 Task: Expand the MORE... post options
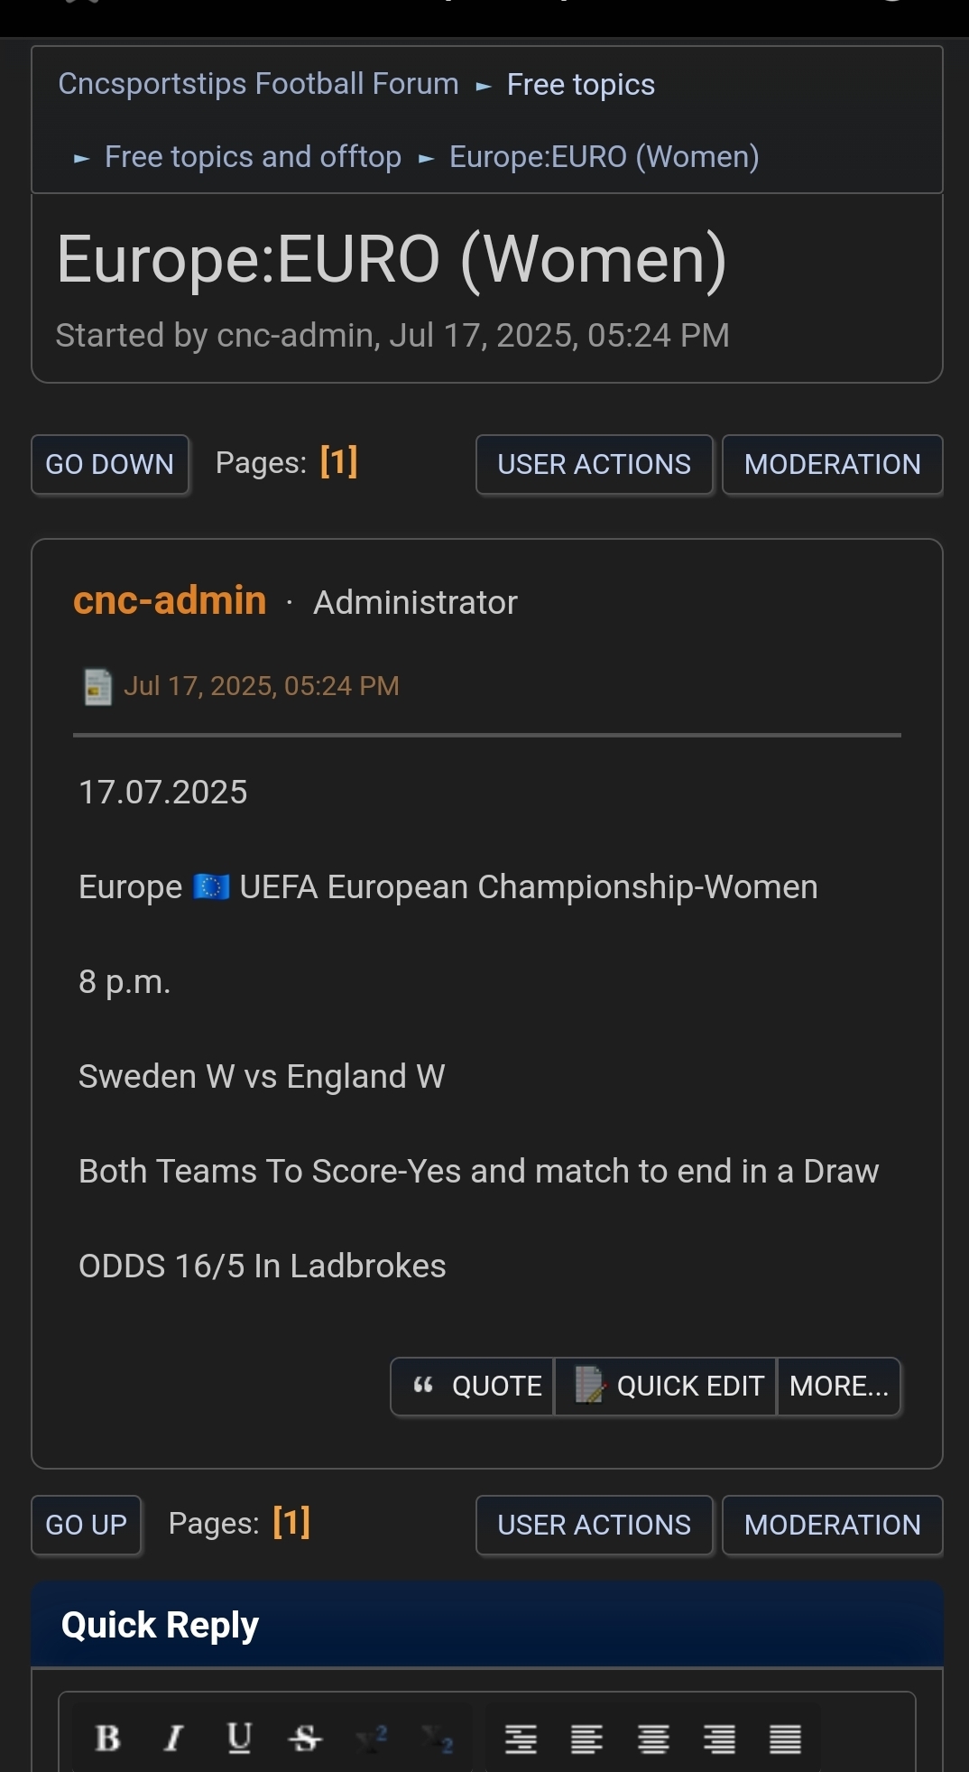[839, 1387]
